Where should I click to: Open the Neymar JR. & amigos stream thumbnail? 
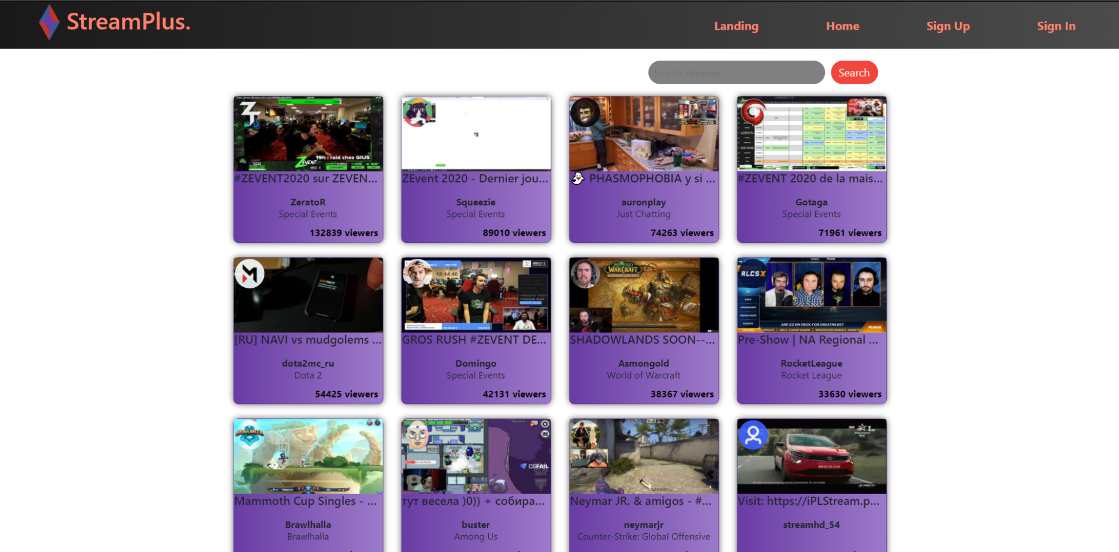[x=644, y=456]
